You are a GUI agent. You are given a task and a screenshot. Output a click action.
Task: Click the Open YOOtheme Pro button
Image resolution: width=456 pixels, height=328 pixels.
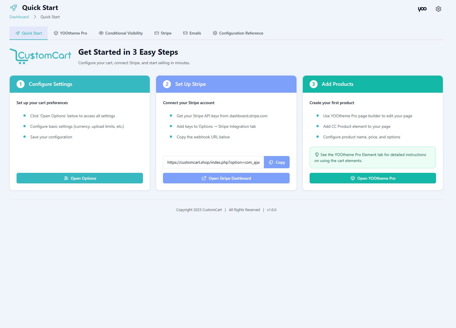[x=372, y=178]
